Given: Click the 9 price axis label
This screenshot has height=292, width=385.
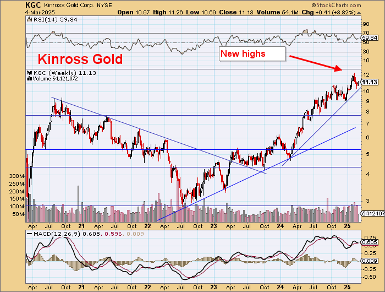Looking at the screenshot, I should coord(367,101).
